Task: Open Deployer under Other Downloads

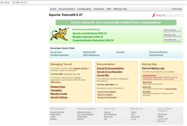Action: click(x=53, y=119)
